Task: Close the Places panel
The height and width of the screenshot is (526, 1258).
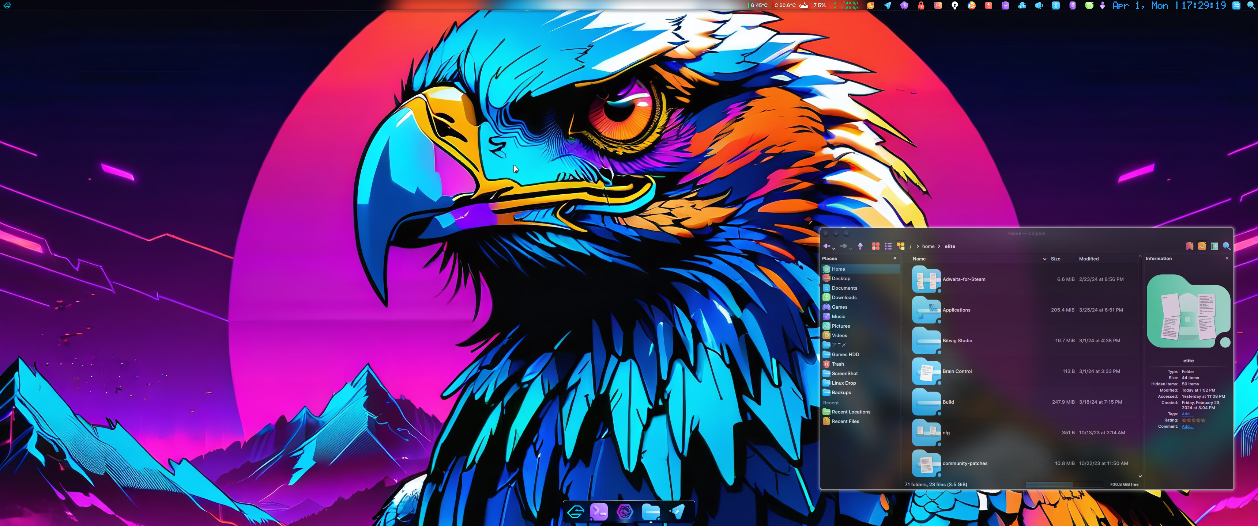Action: coord(894,258)
